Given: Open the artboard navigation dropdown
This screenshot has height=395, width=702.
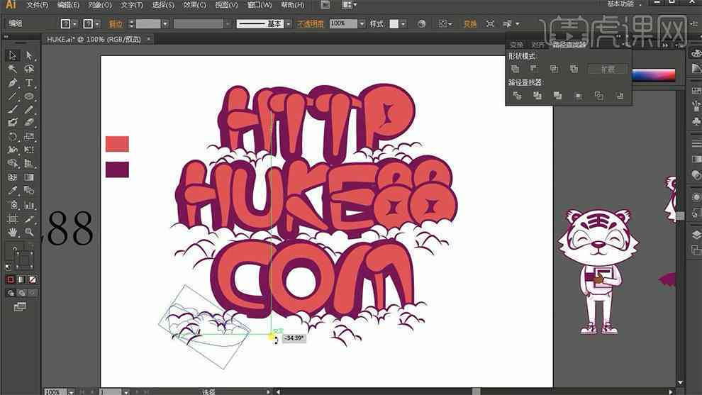Looking at the screenshot, I should pos(126,392).
